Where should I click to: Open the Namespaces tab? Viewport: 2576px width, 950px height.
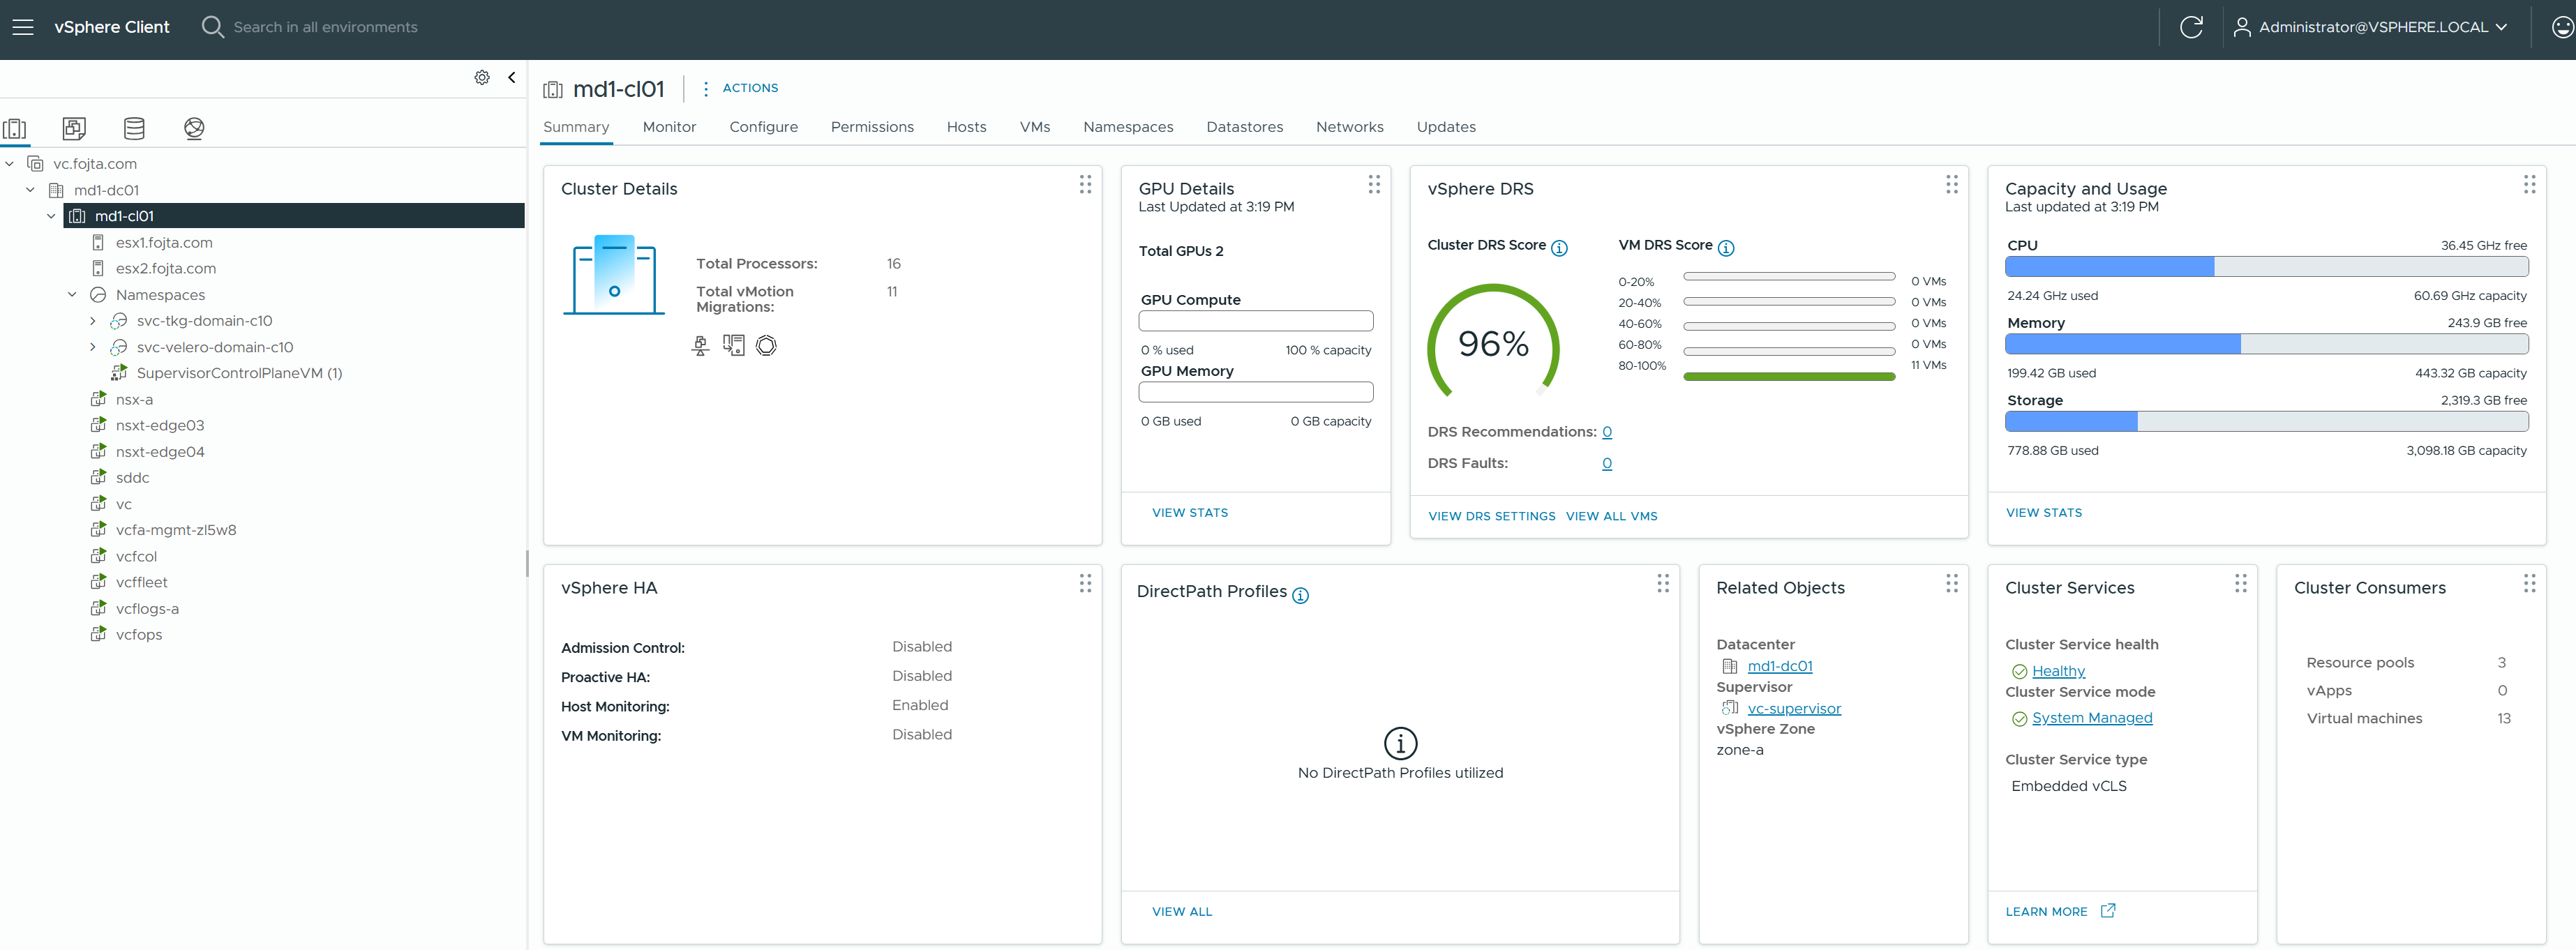(1128, 127)
